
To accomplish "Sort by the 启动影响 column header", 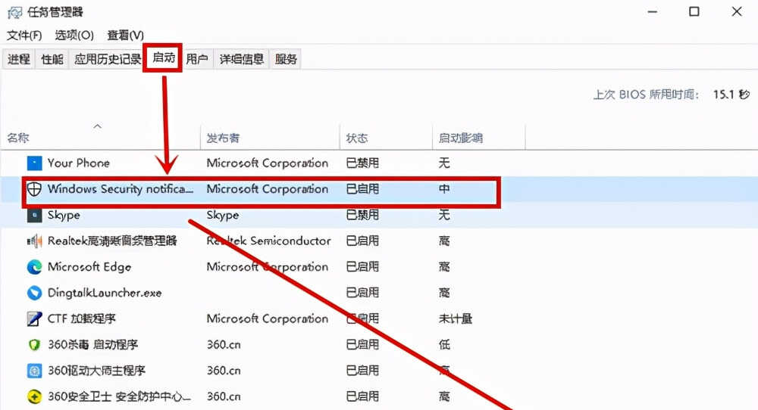I will (460, 138).
